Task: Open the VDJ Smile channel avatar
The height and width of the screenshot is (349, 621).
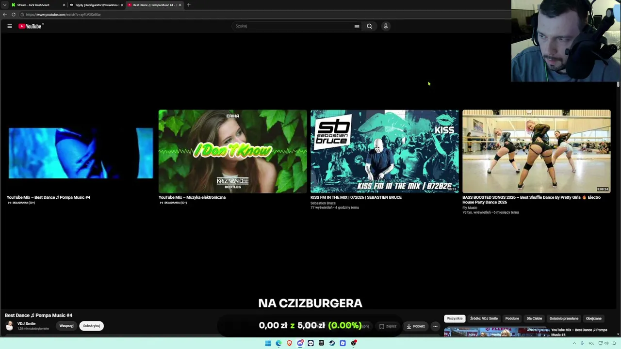Action: tap(9, 326)
